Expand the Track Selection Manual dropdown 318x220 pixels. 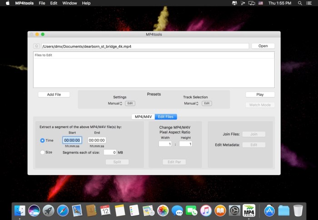(191, 104)
